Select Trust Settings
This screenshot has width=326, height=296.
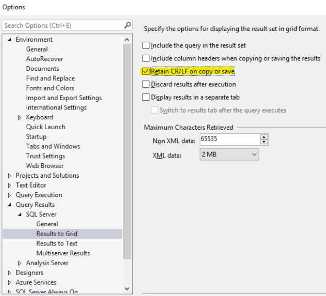tap(45, 156)
